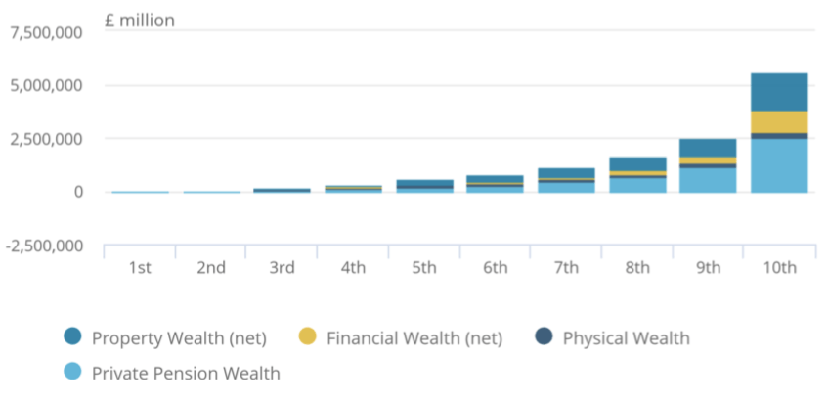Select the 10th decile yellow financial wealth segment
828x402 pixels.
click(x=778, y=121)
